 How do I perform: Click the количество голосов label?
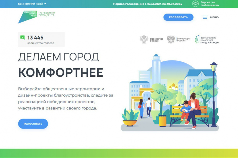tap(41, 43)
